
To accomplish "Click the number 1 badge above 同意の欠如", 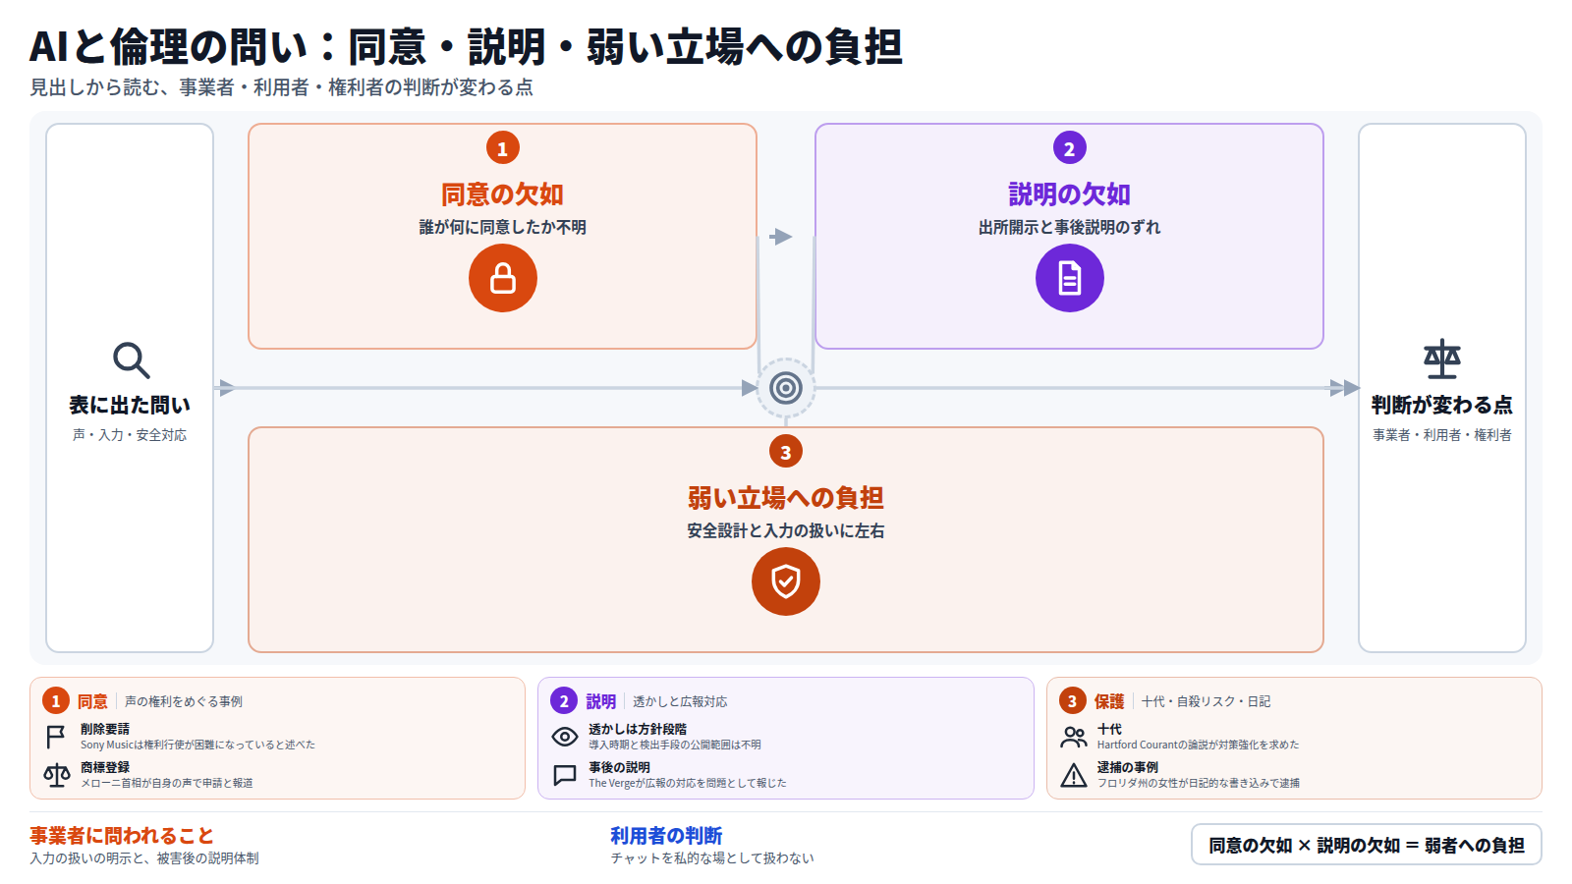I will coord(503,148).
